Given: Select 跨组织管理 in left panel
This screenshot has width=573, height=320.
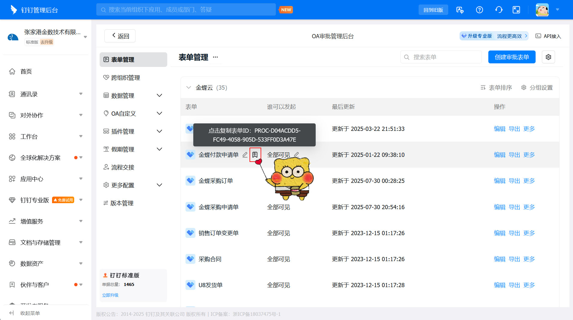Looking at the screenshot, I should 125,77.
